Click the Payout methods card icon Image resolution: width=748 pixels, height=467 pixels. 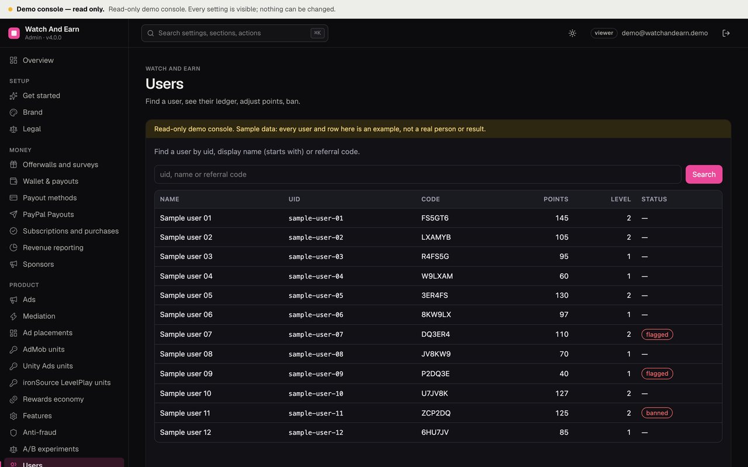pos(13,198)
